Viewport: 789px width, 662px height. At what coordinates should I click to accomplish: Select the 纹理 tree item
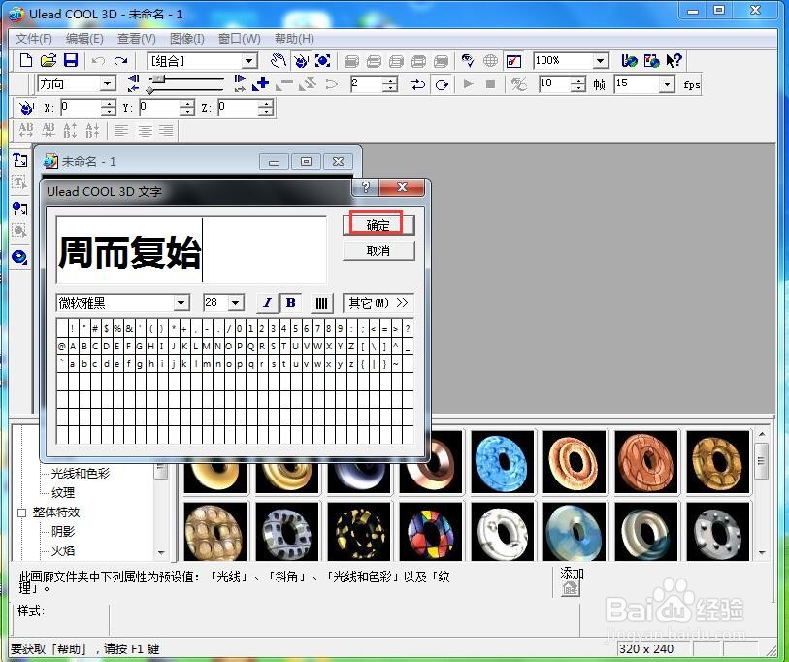point(63,493)
